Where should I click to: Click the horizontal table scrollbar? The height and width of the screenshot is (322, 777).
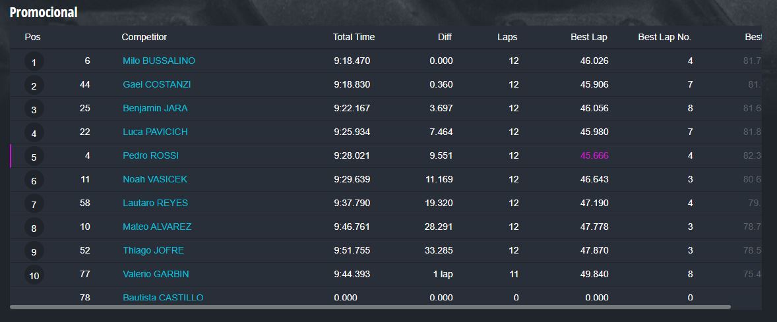pyautogui.click(x=370, y=307)
